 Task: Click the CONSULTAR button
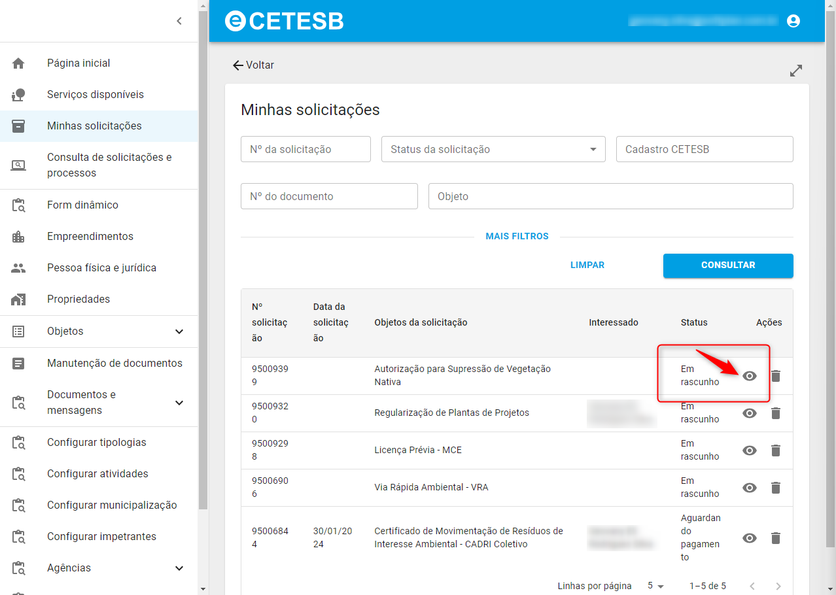click(728, 265)
